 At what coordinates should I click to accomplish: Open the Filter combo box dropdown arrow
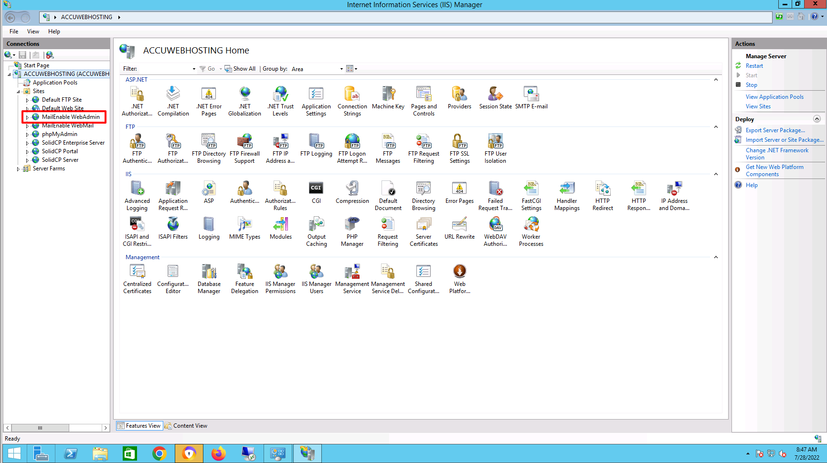click(193, 69)
